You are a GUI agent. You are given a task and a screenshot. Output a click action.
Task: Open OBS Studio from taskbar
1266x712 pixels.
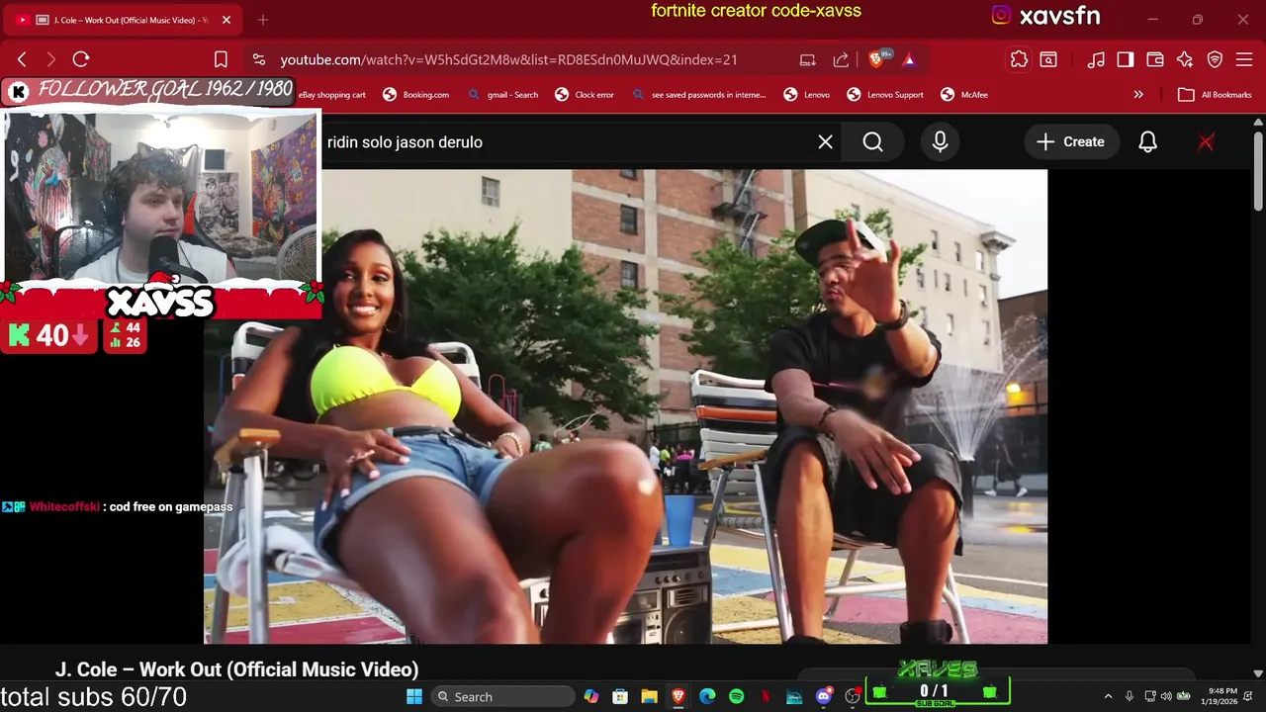click(852, 697)
